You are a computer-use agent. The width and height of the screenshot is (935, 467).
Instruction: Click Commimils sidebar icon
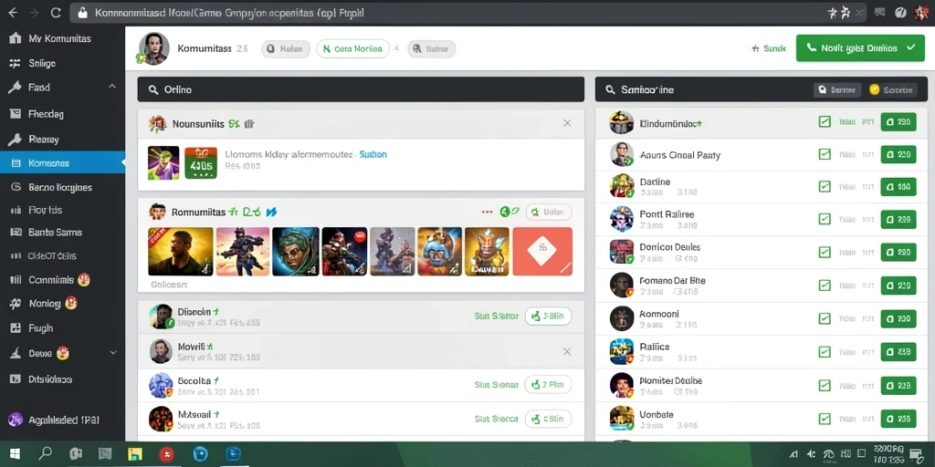click(16, 280)
